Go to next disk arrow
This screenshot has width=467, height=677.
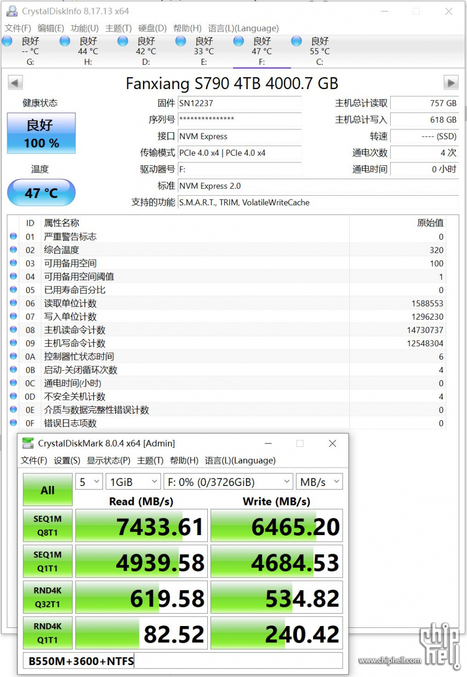click(450, 83)
